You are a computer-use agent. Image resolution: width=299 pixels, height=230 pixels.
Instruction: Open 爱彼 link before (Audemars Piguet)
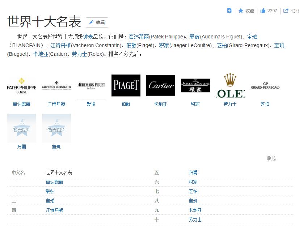point(194,37)
